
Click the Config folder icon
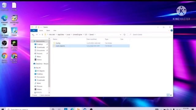point(54,43)
